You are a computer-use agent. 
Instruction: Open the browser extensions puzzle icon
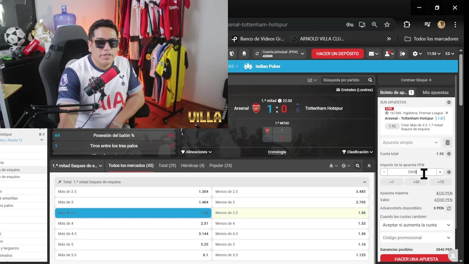[407, 25]
